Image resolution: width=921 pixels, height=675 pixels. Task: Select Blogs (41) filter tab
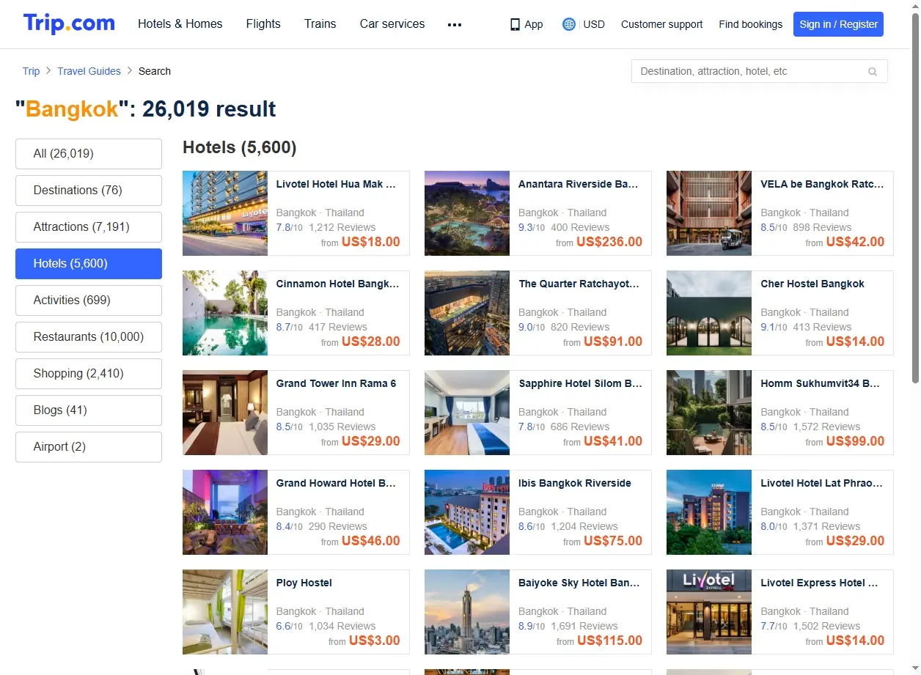[89, 410]
